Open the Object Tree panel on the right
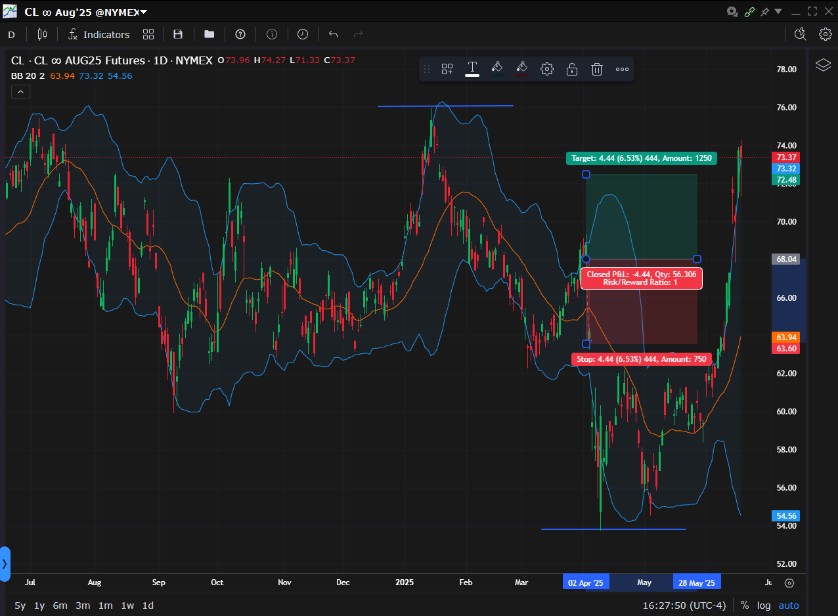The image size is (838, 616). click(x=823, y=66)
